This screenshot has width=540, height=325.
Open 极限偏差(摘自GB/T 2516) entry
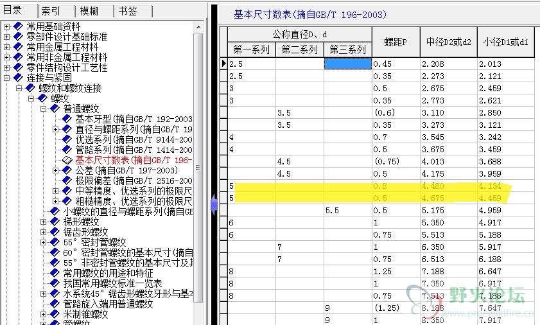click(x=134, y=180)
